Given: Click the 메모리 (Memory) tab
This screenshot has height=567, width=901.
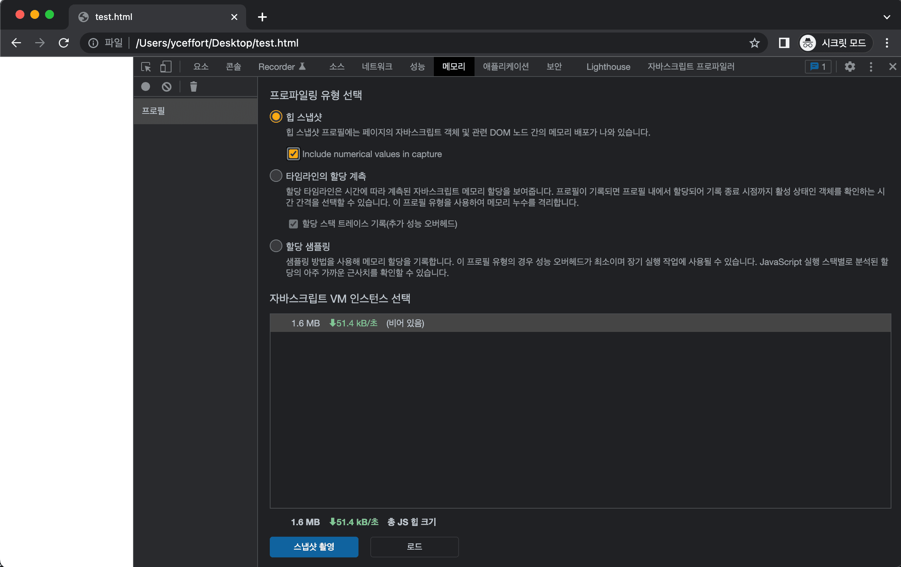Looking at the screenshot, I should 453,66.
